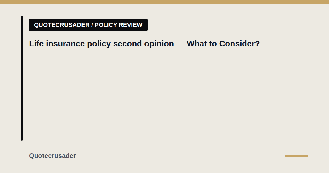This screenshot has width=329, height=173.
Task: Select the word QUOTECRUSADER in the black badge
Action: click(62, 25)
